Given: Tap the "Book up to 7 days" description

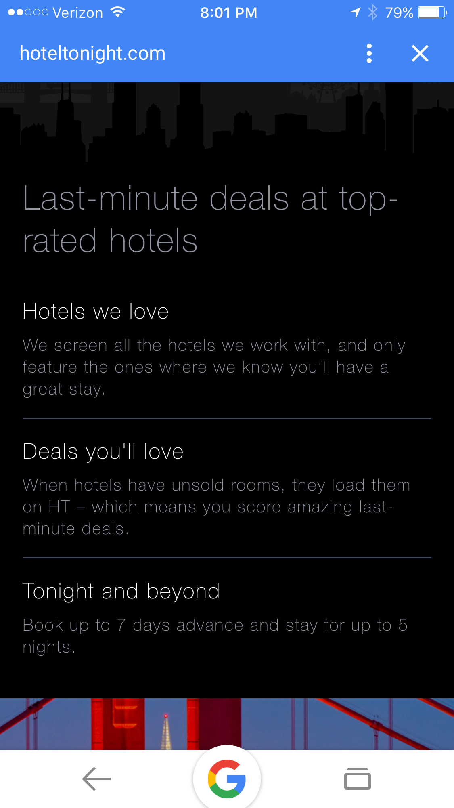Looking at the screenshot, I should [x=215, y=636].
